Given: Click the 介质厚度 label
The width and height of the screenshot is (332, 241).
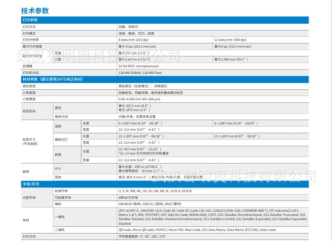Looking at the screenshot, I should (x=29, y=99).
